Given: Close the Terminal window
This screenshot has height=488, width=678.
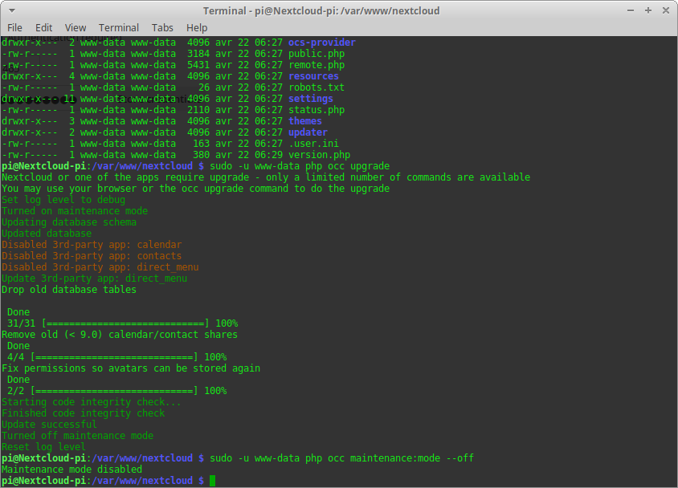Looking at the screenshot, I should point(666,10).
